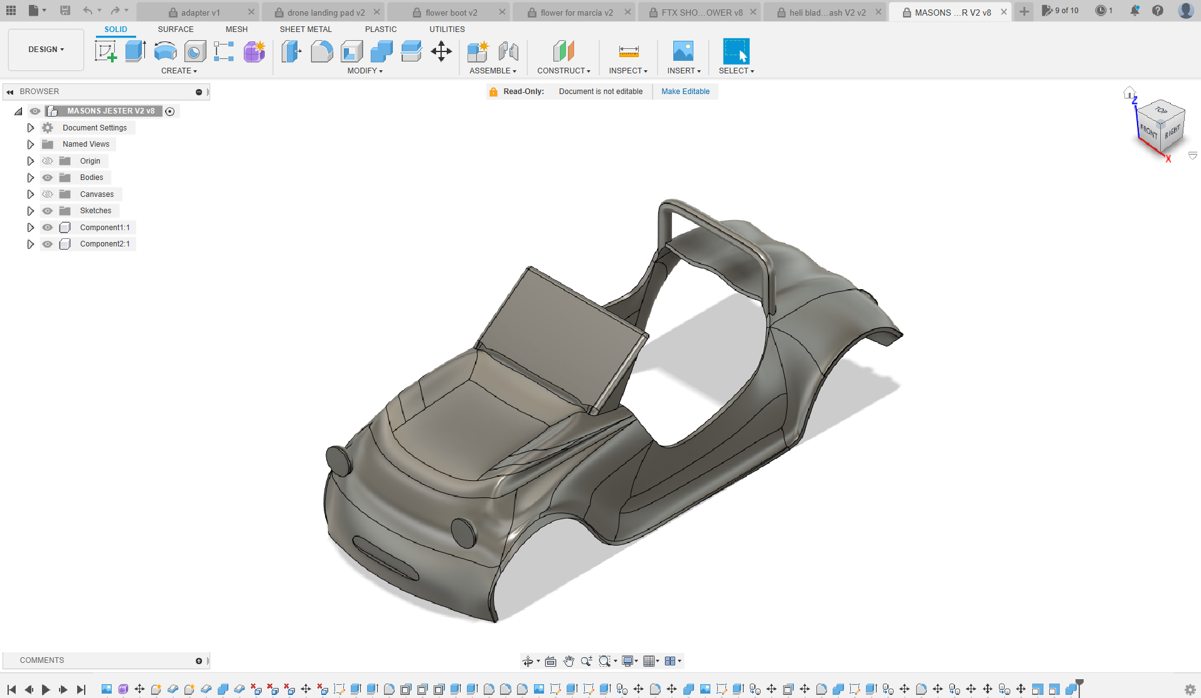
Task: Show the Origin folder
Action: [48, 161]
